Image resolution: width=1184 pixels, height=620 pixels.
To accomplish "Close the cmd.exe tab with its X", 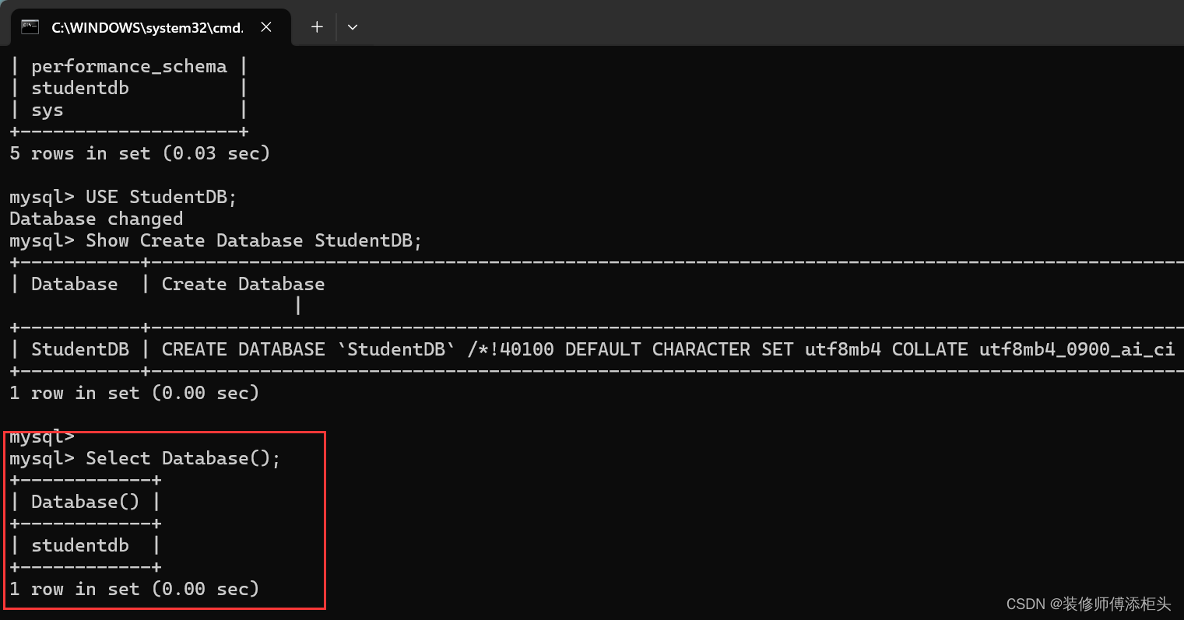I will click(266, 26).
